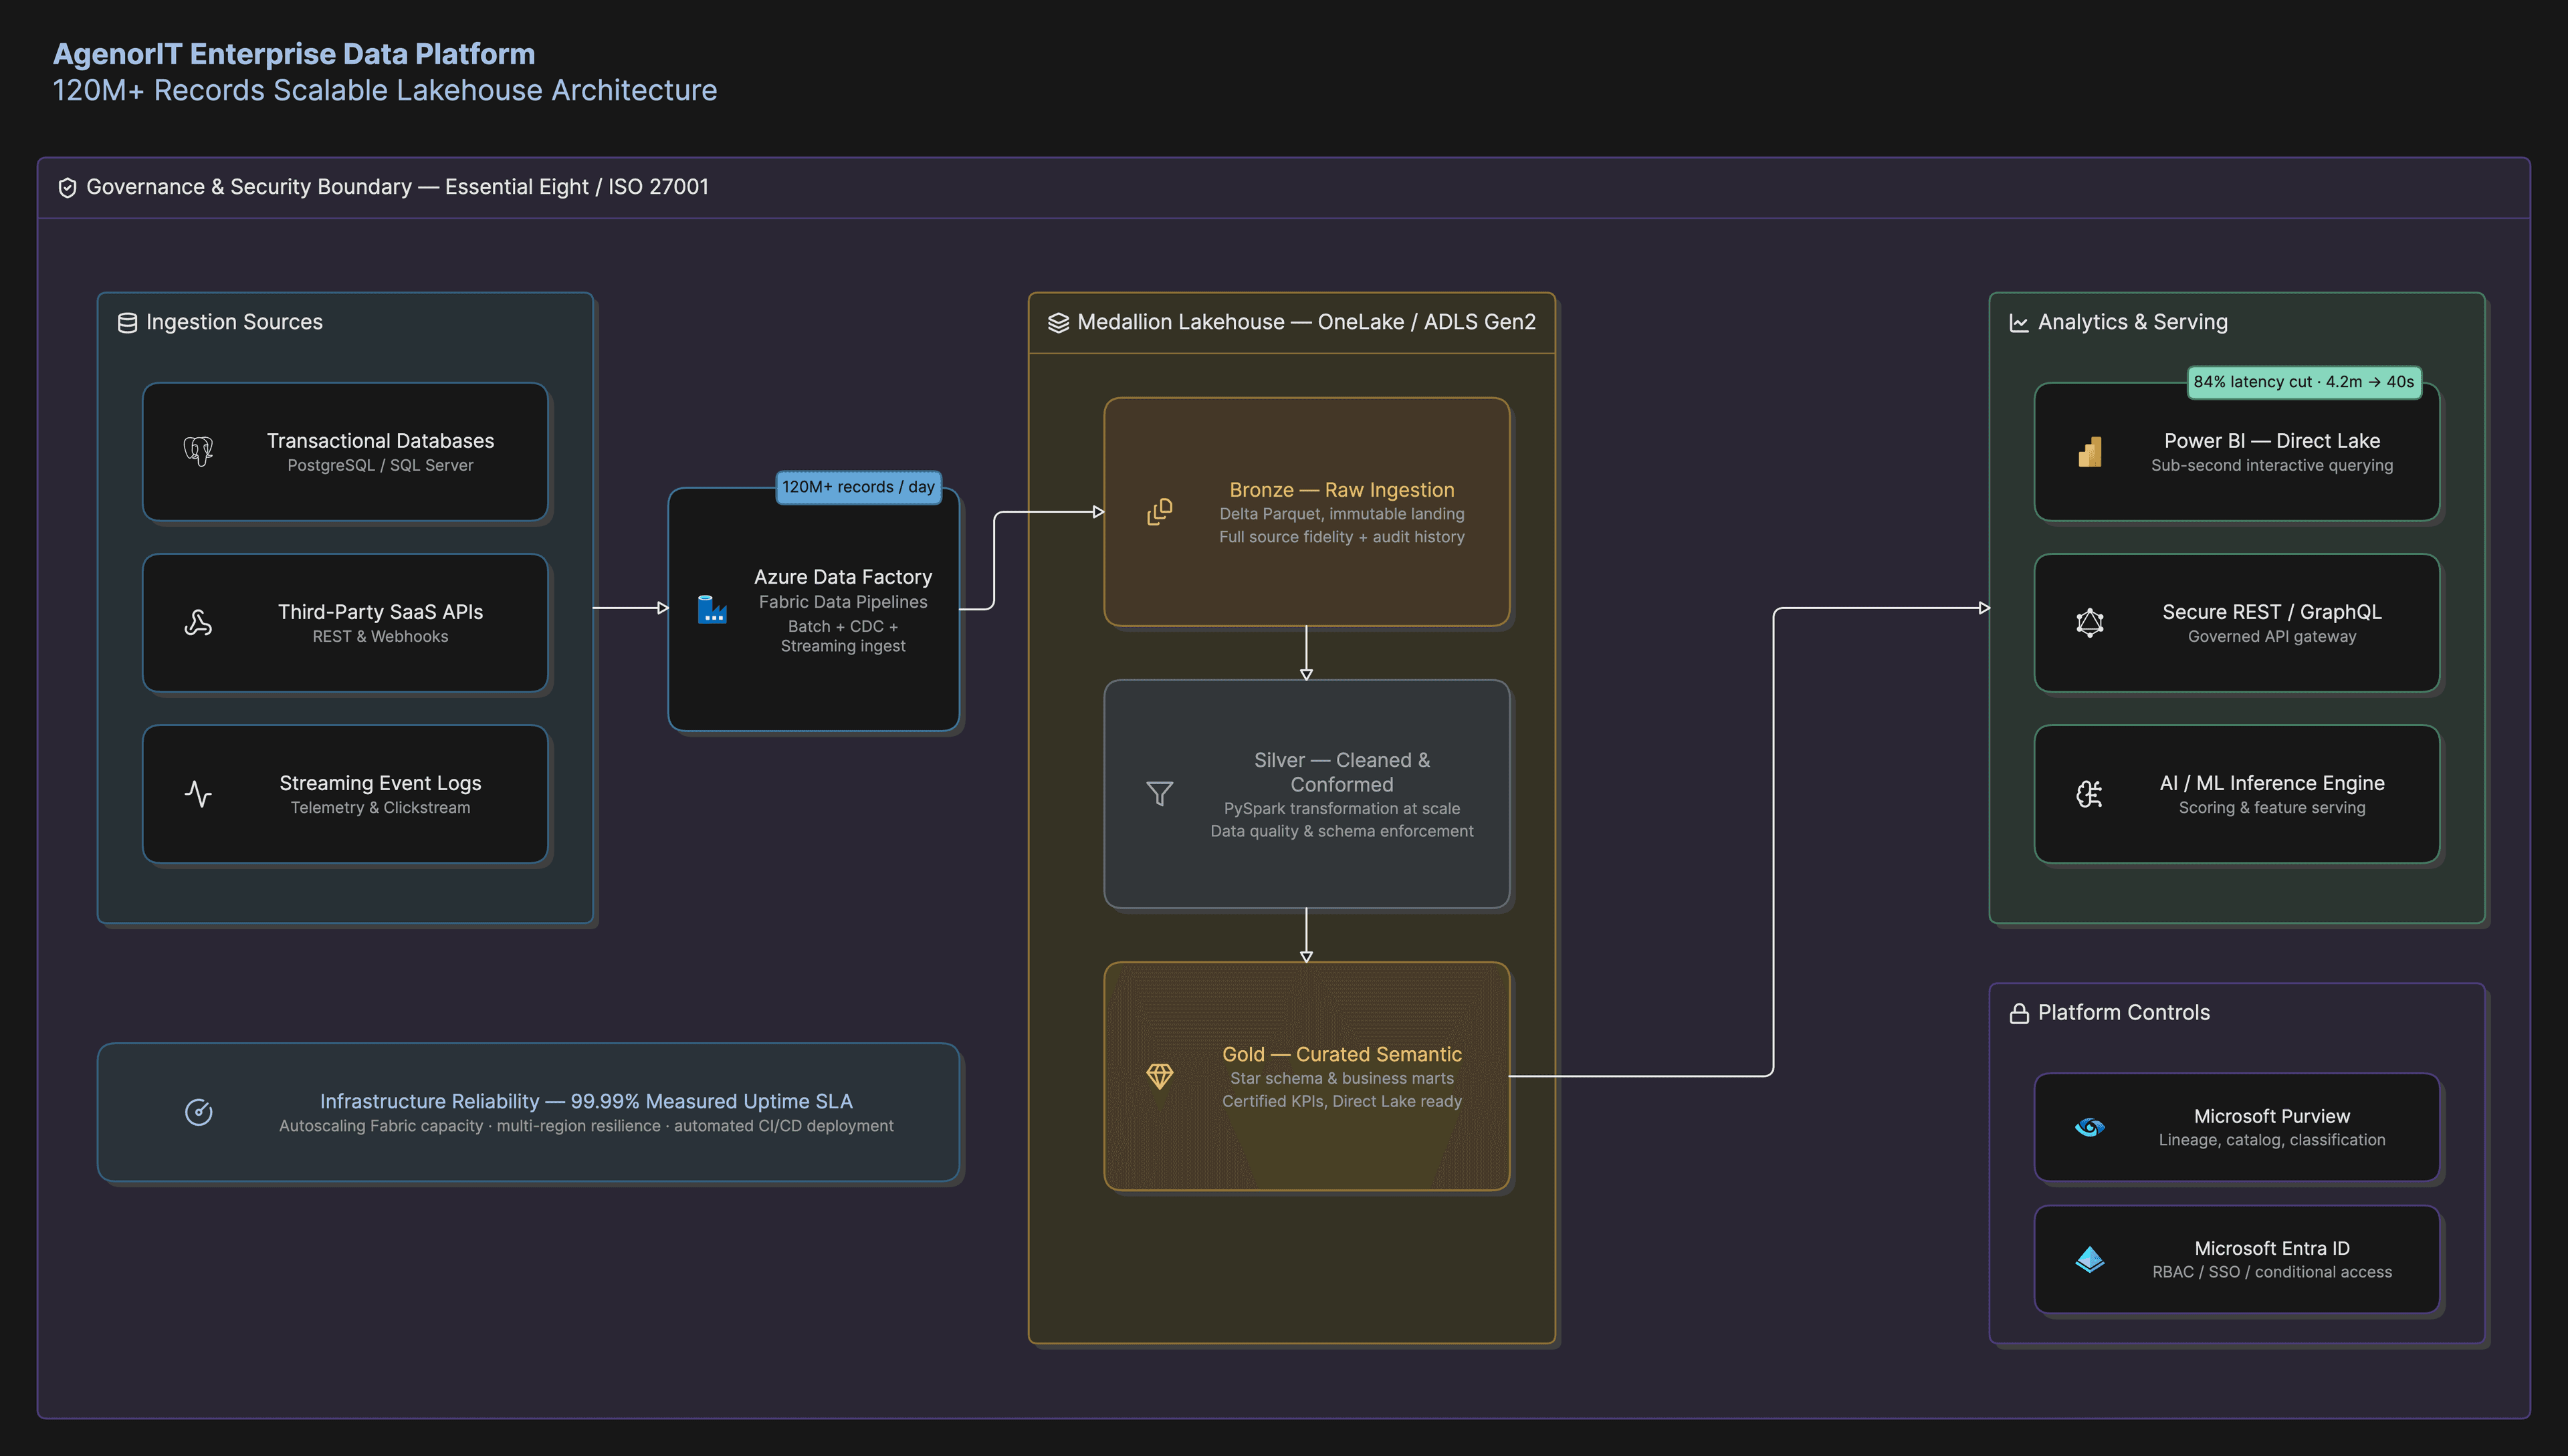Click the Ingestion Sources heading
The height and width of the screenshot is (1456, 2568).
(234, 322)
